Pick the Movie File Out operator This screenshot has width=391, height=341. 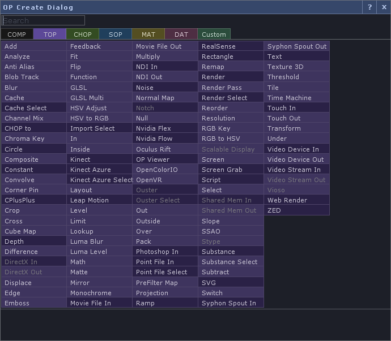165,46
